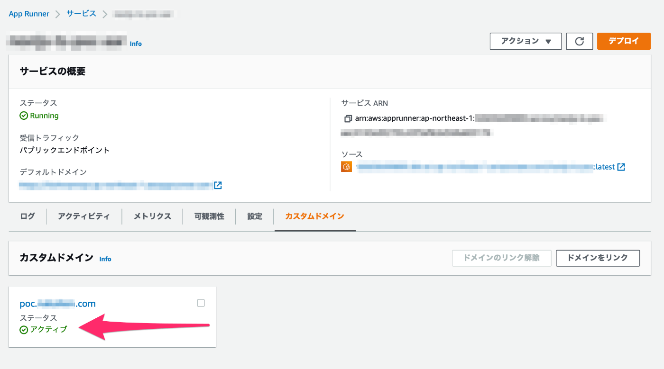Copy the service ARN with copy icon
This screenshot has width=664, height=369.
(348, 118)
